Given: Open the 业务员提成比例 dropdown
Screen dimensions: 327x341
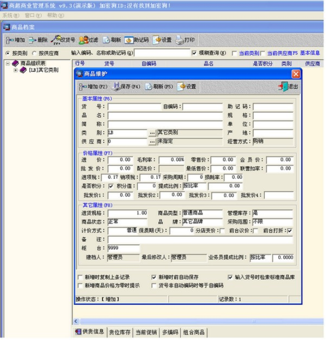Looking at the screenshot, I should (261, 258).
